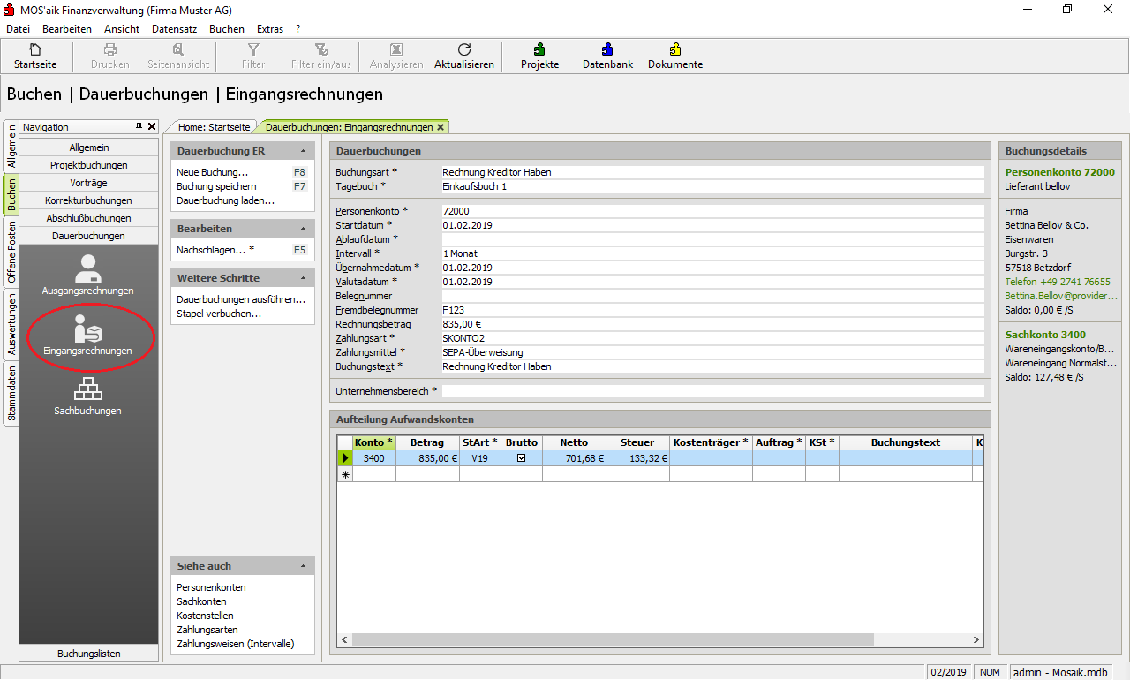Click the horizontal scrollbar in Aufteilung table

[611, 640]
